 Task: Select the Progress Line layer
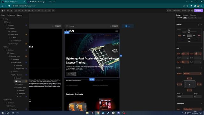pyautogui.click(x=20, y=69)
